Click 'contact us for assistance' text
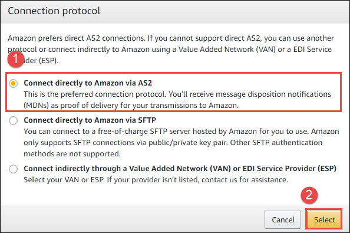This screenshot has height=233, width=350. [x=245, y=179]
